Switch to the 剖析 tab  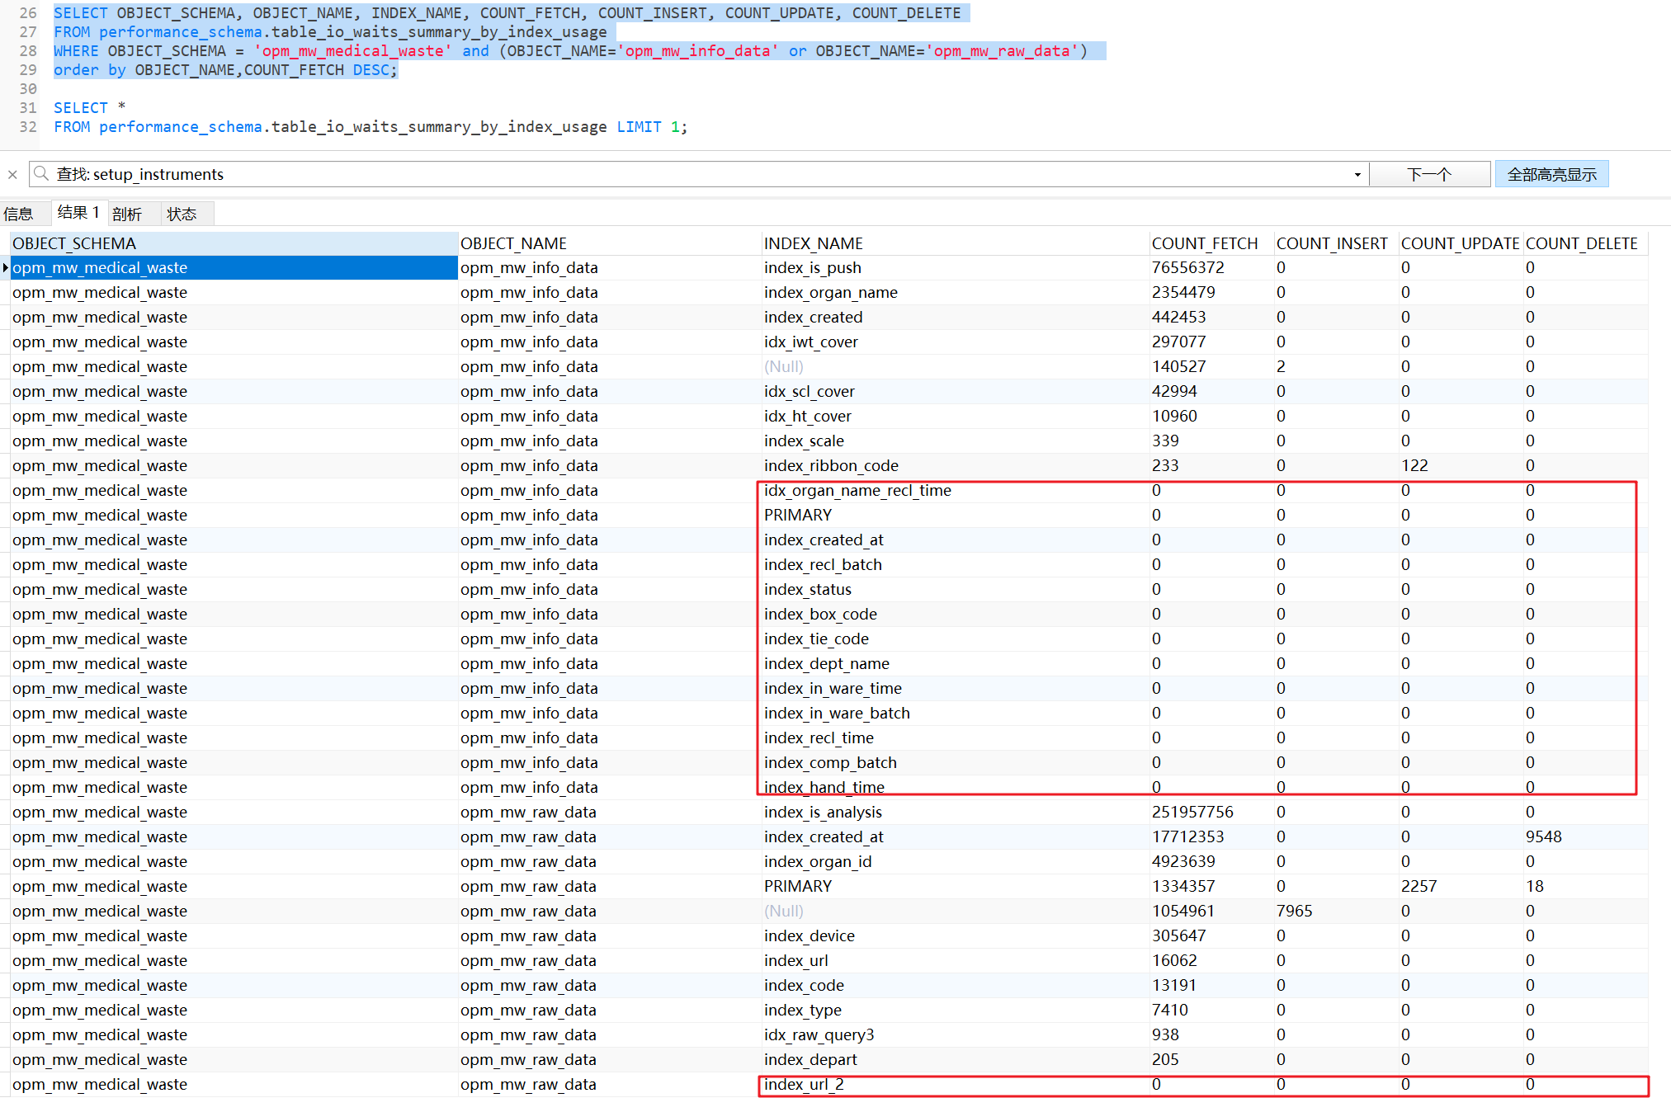coord(127,214)
